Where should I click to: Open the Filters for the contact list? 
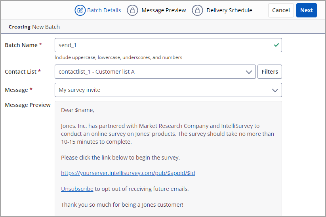[270, 72]
